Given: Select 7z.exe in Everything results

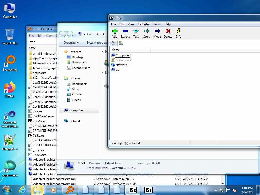Looking at the screenshot, I should (x=37, y=111).
